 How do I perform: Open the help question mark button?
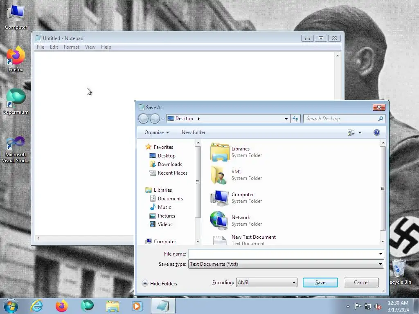click(376, 132)
